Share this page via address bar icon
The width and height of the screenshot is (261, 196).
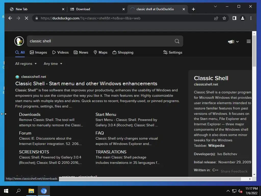pyautogui.click(x=216, y=18)
